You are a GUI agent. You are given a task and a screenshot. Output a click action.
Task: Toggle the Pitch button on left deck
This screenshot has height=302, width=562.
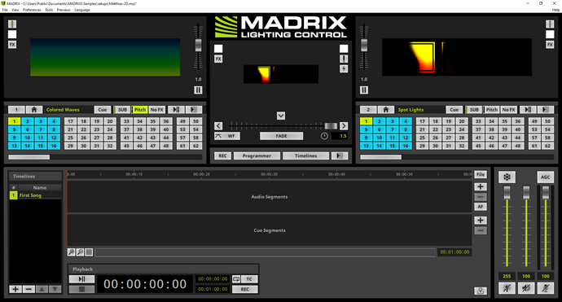140,110
